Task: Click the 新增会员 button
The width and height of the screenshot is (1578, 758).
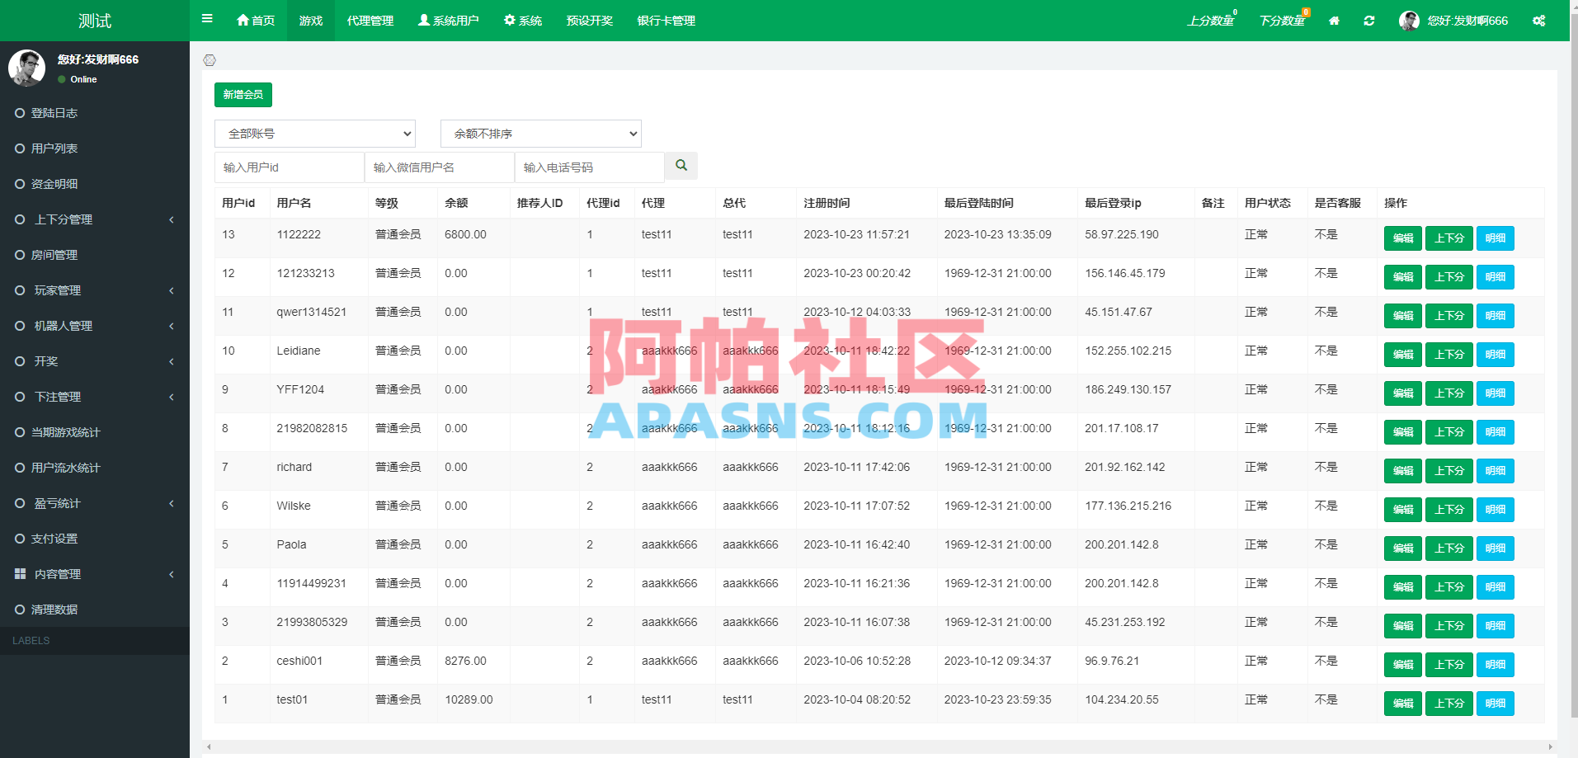Action: [x=243, y=94]
